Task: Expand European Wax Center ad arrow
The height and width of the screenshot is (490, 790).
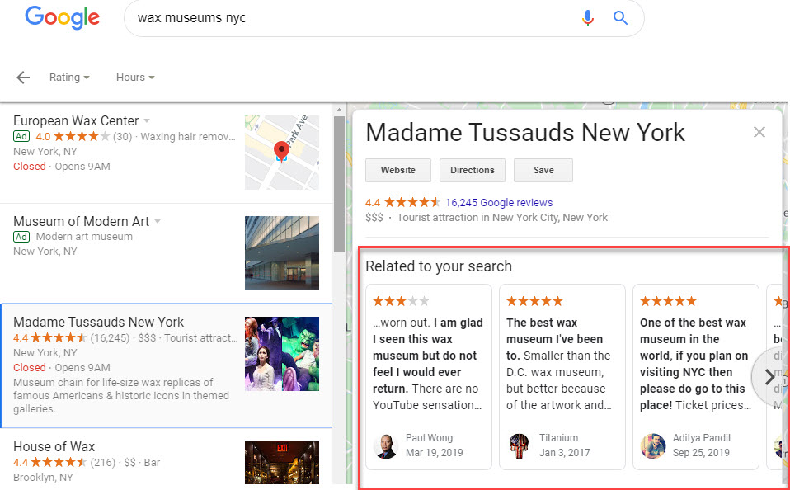Action: click(x=147, y=121)
